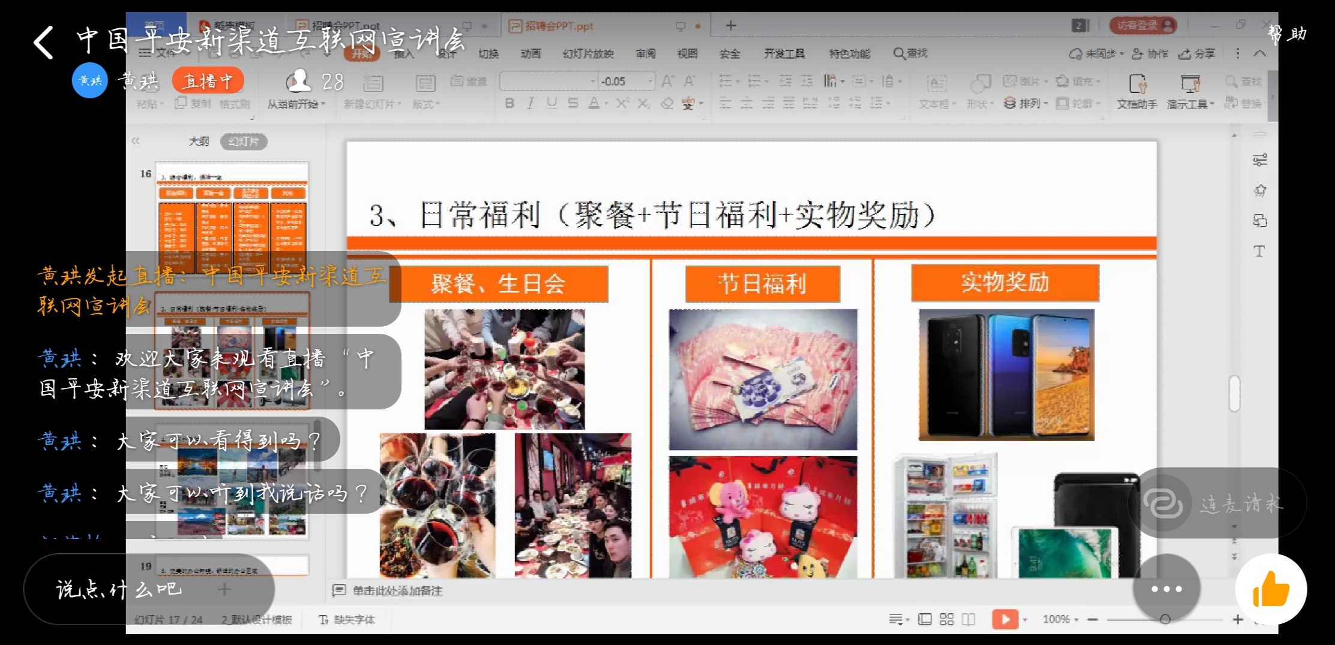This screenshot has width=1335, height=645.
Task: Open the 演示工具 dropdown
Action: click(1190, 104)
